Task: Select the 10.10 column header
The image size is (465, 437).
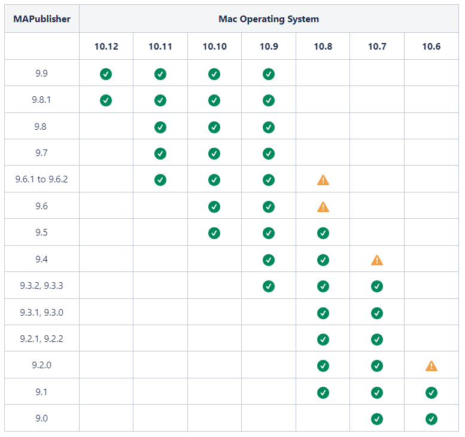Action: point(214,47)
